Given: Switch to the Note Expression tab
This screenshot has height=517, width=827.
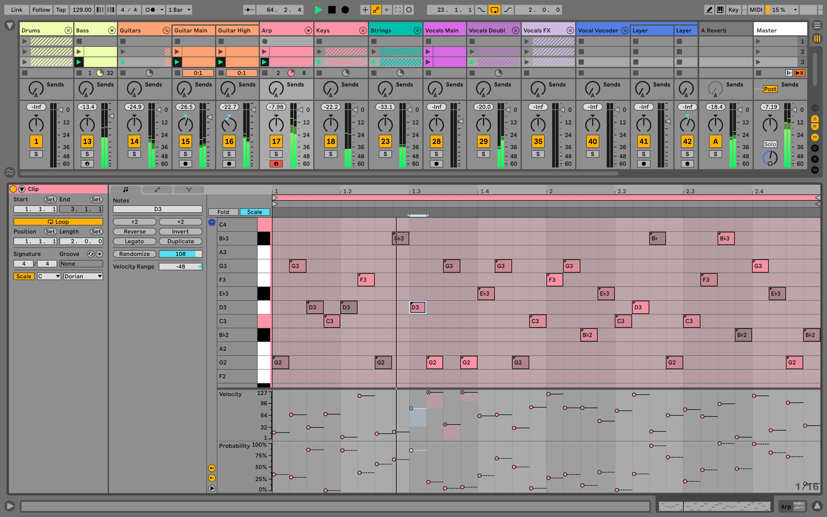Looking at the screenshot, I should pyautogui.click(x=189, y=190).
